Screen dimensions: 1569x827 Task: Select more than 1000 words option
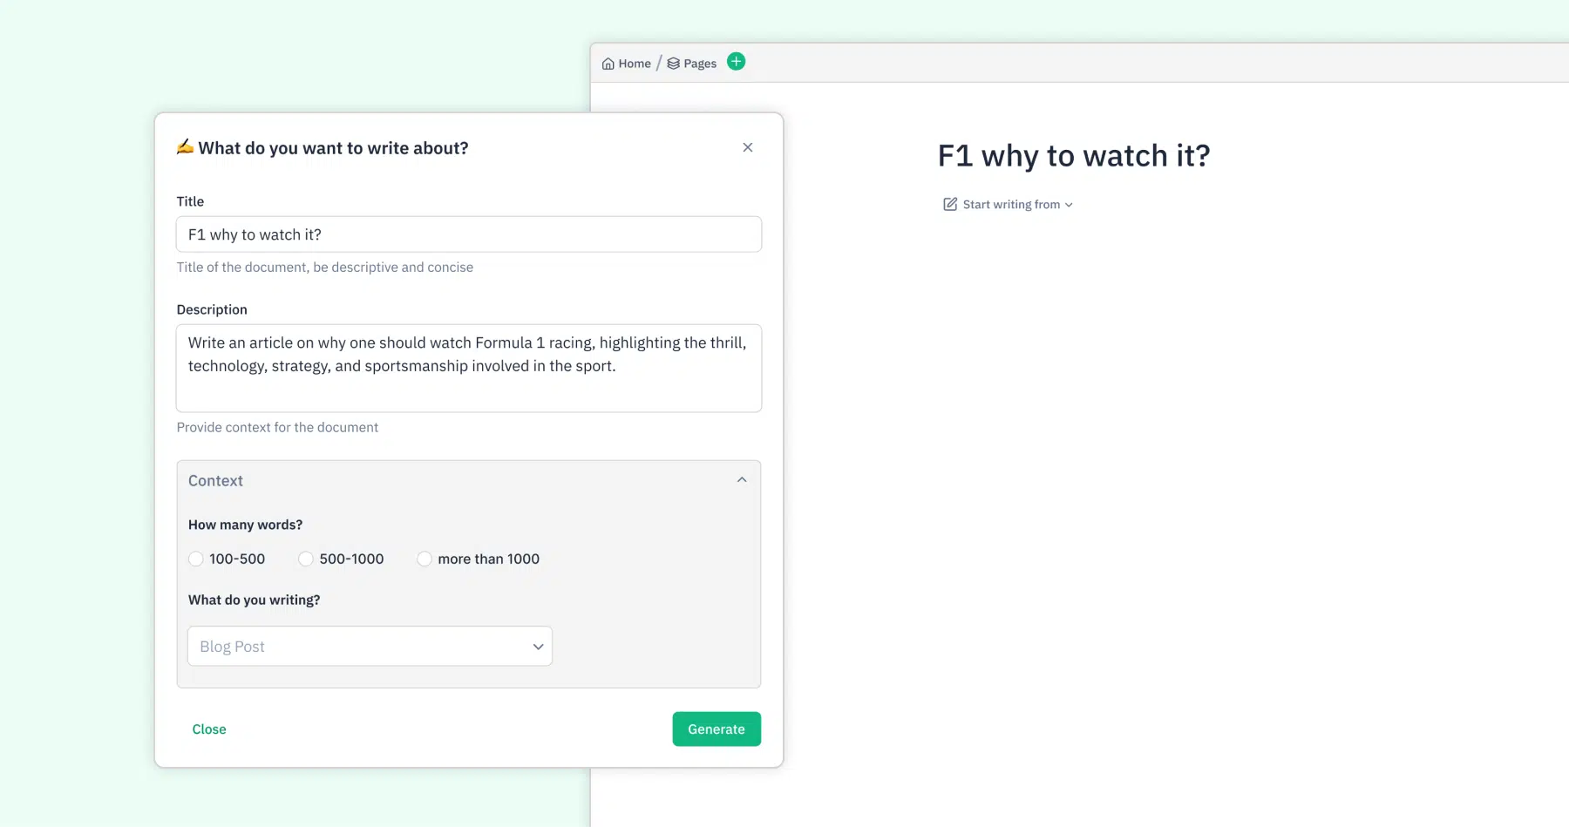[x=425, y=559]
